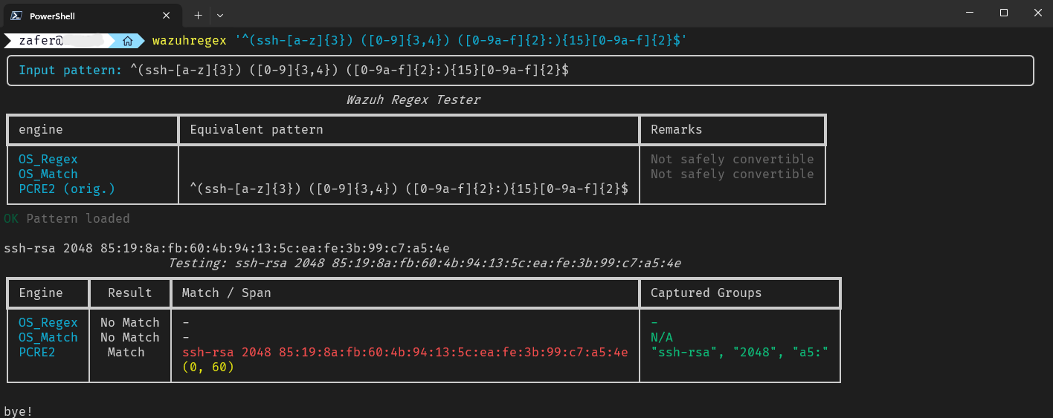Image resolution: width=1053 pixels, height=418 pixels.
Task: Click the 'Remarks' column header
Action: tap(677, 129)
